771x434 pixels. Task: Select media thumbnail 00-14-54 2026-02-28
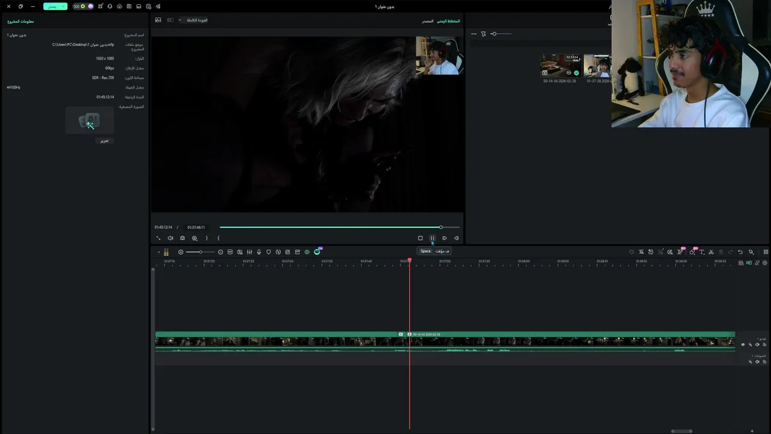click(560, 65)
